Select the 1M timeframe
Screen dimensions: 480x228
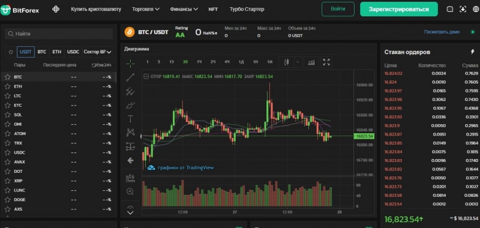269,62
